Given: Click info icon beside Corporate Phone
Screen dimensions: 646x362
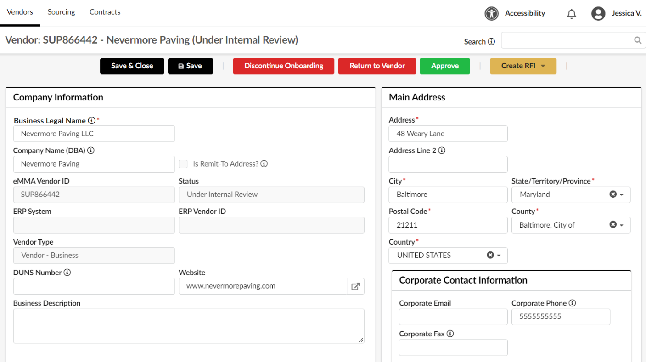Looking at the screenshot, I should [572, 303].
